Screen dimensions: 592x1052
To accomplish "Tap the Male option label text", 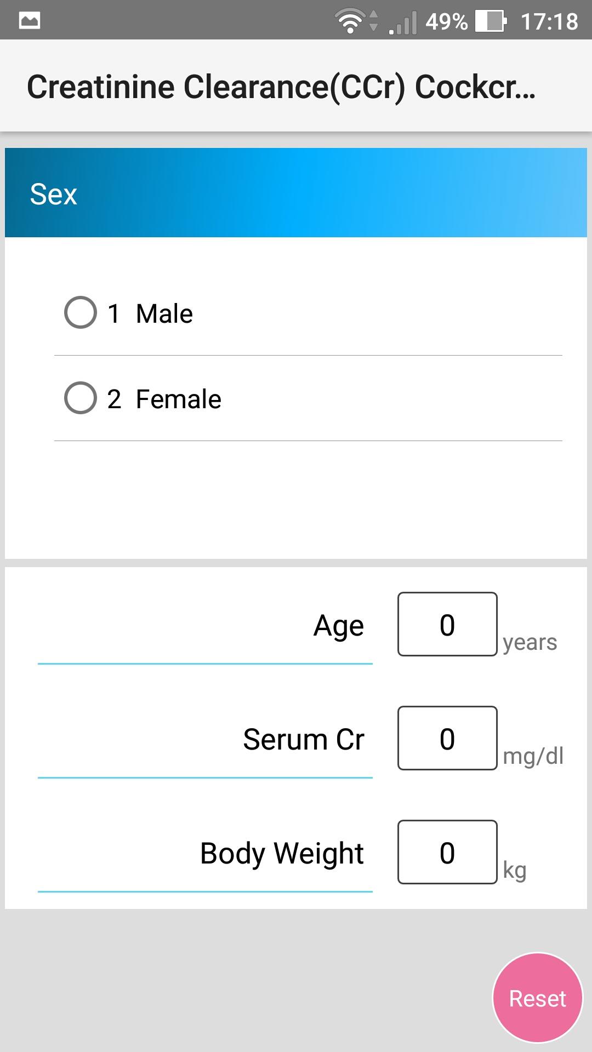I will (164, 314).
